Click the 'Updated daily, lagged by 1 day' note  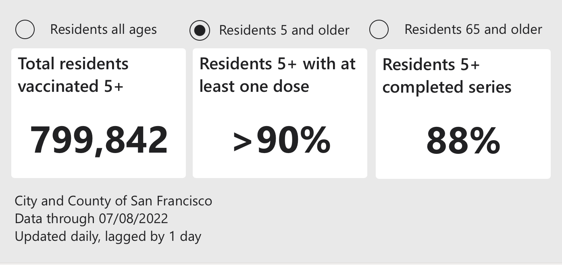[x=108, y=236]
